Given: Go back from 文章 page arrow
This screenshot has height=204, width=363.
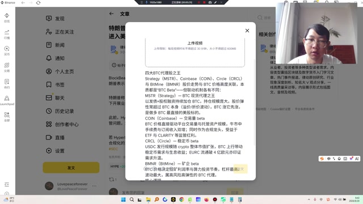Looking at the screenshot, I should [x=111, y=14].
